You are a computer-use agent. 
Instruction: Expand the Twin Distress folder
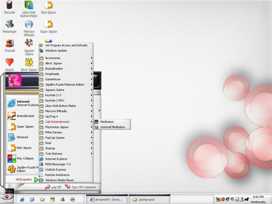pos(66,154)
